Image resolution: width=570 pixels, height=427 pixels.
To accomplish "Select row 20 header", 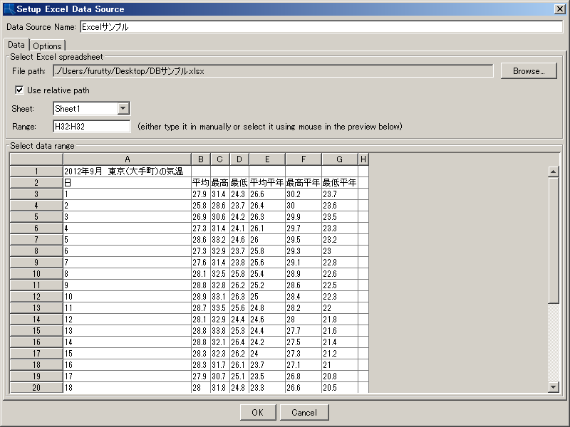I will [36, 387].
